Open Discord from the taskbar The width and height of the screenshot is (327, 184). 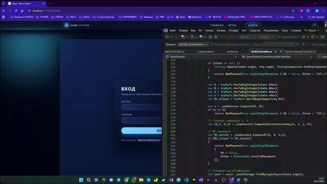[111, 180]
